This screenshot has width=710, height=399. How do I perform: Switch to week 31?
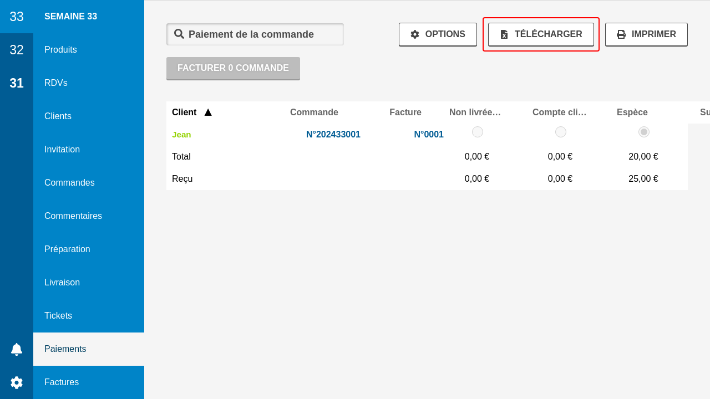[17, 83]
